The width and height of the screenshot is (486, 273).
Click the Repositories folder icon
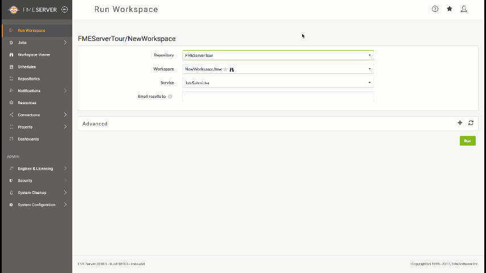click(x=11, y=78)
